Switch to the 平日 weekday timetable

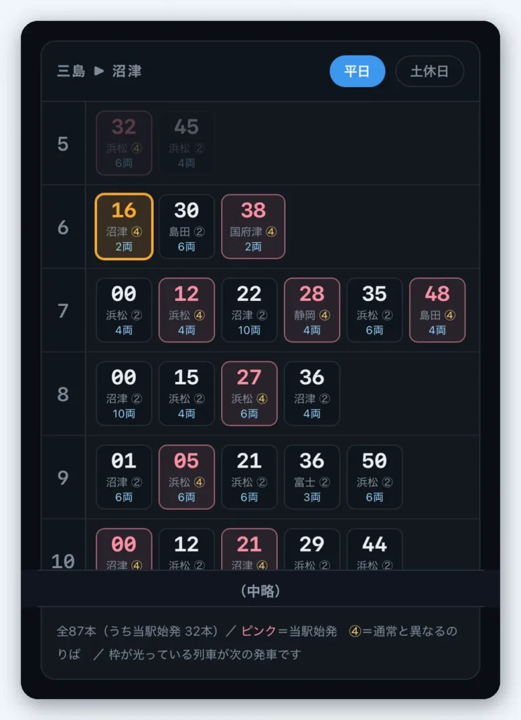(x=357, y=71)
